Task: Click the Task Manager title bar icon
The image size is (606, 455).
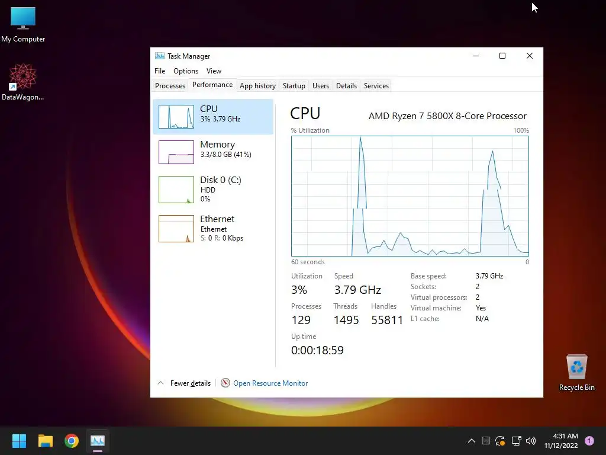Action: [x=160, y=56]
